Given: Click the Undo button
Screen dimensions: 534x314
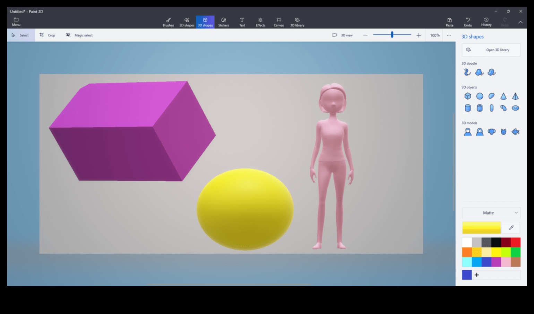Looking at the screenshot, I should tap(468, 22).
